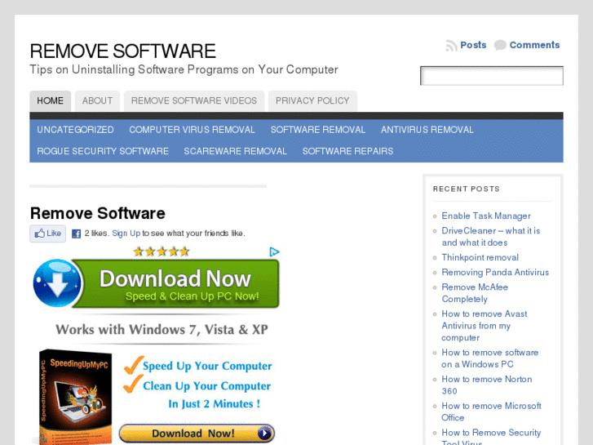The width and height of the screenshot is (593, 445).
Task: Open the ANTIVIRUS REMOVAL category
Action: (x=427, y=130)
